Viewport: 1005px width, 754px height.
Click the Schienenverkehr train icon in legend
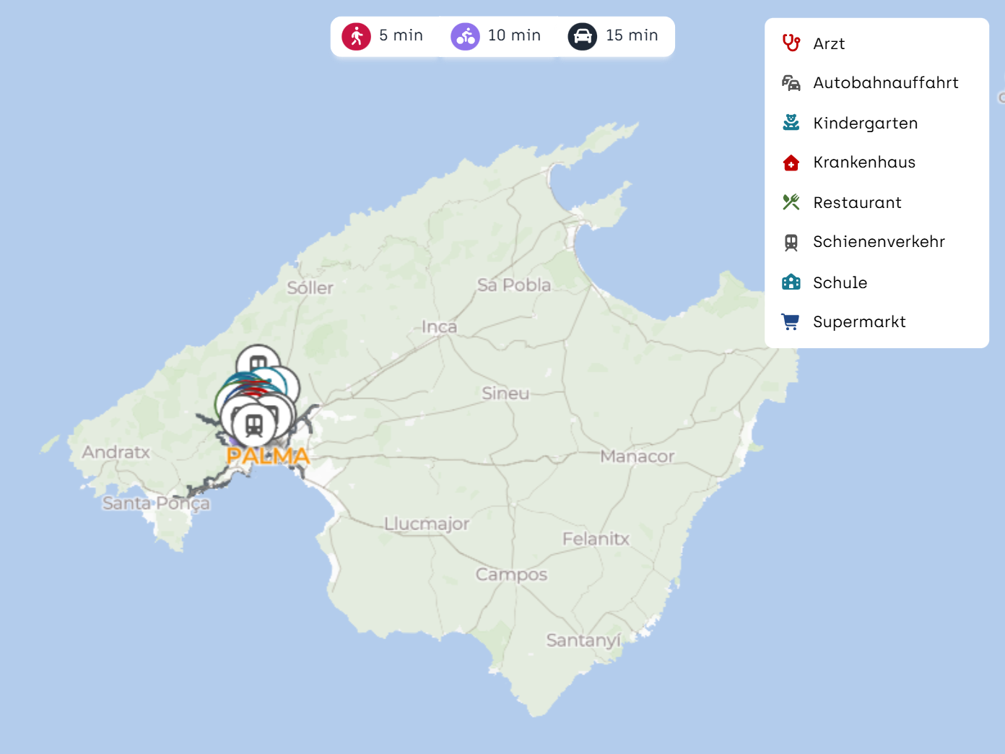(x=791, y=242)
